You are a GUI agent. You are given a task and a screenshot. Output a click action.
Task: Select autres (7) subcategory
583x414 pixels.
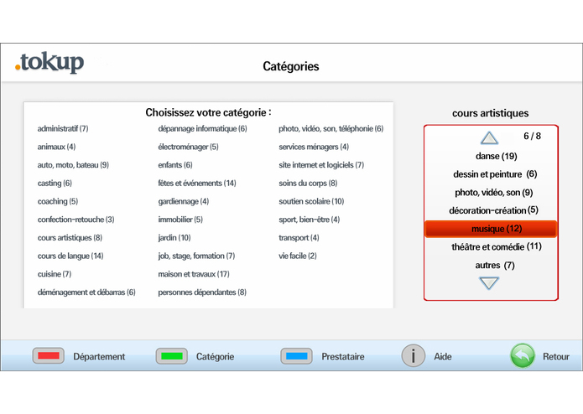(x=495, y=265)
